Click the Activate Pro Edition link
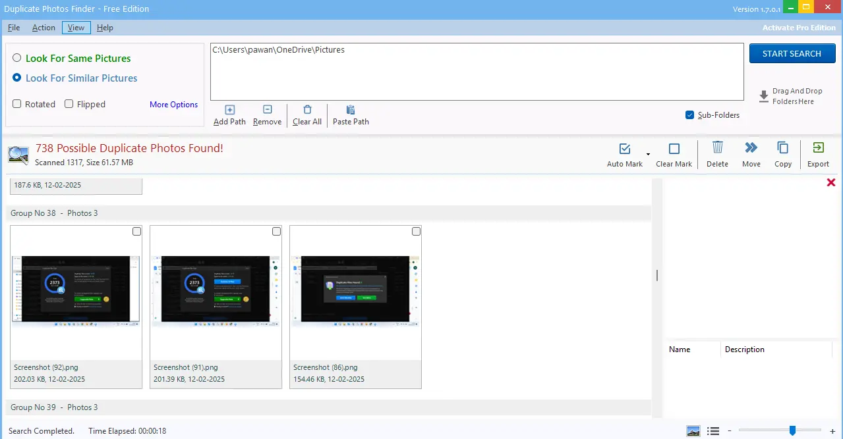Viewport: 843px width, 439px height. 799,28
